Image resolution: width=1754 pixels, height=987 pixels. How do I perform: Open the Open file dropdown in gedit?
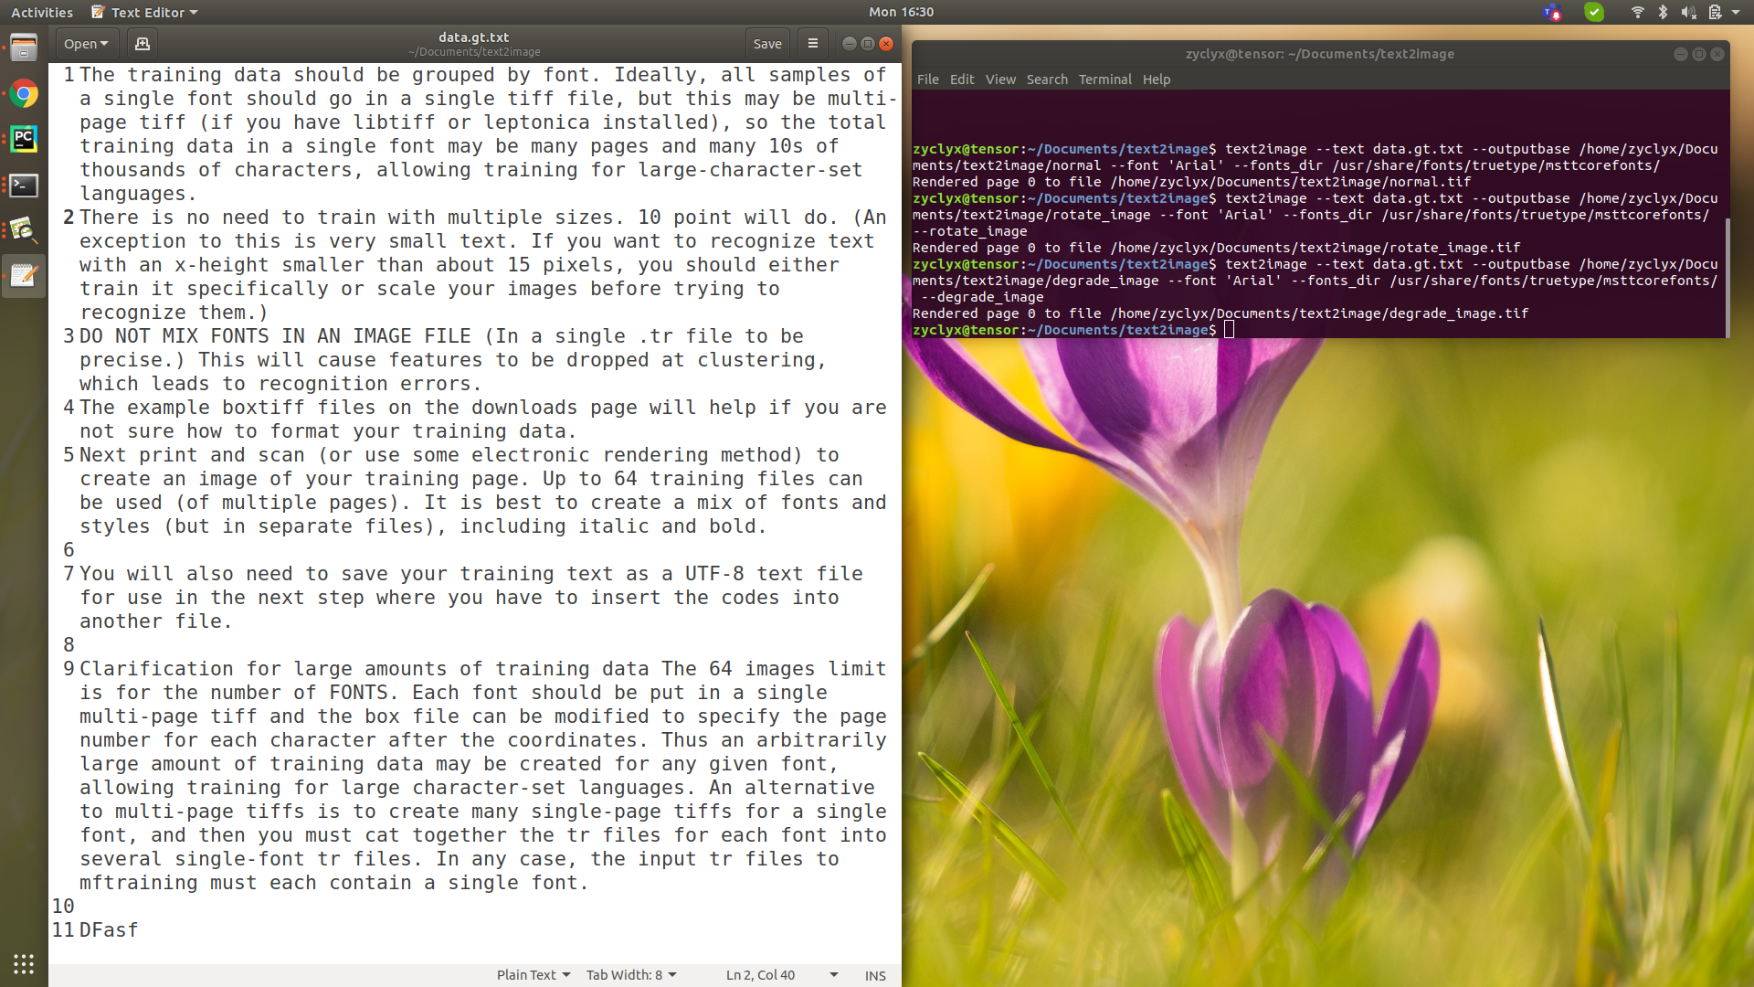click(85, 43)
